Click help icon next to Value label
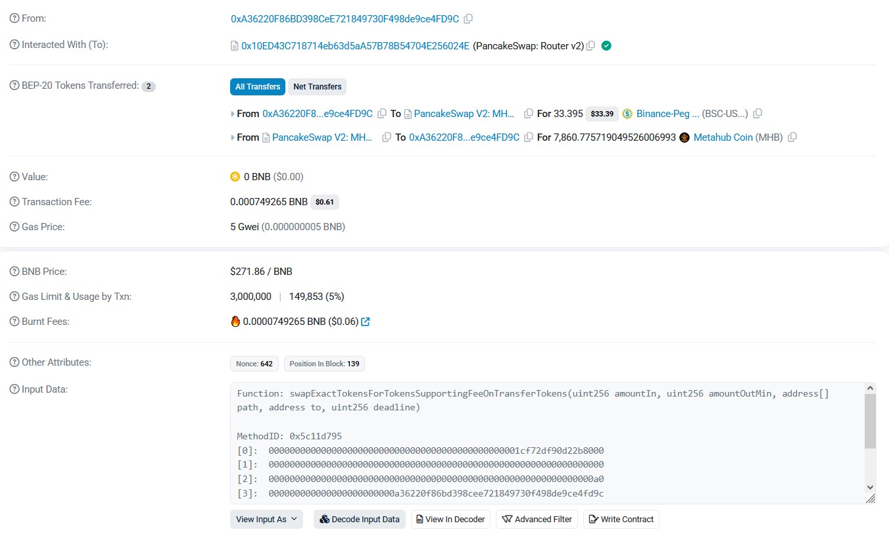The height and width of the screenshot is (536, 889). coord(14,177)
